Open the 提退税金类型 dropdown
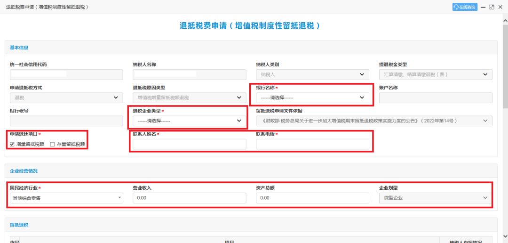Viewport: 508px width, 243px height. (x=436, y=74)
